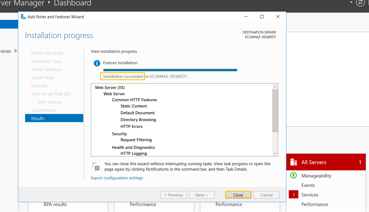The width and height of the screenshot is (369, 212).
Task: Click the installation progress bar
Action: (170, 70)
